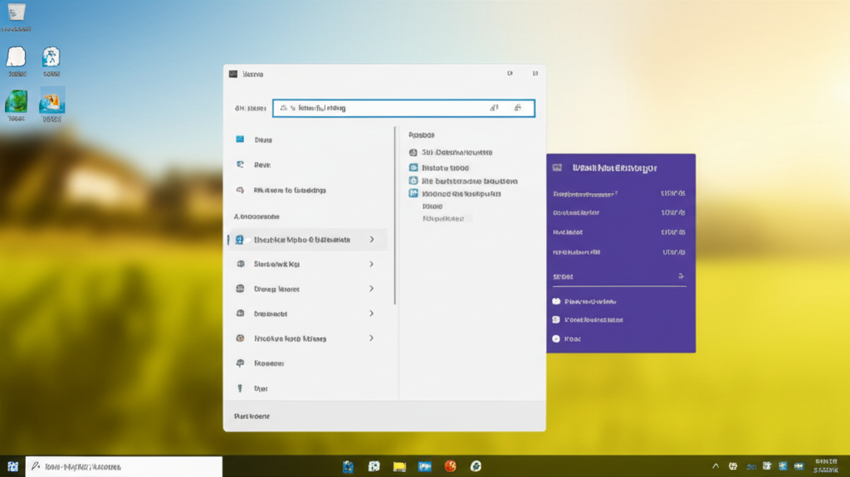Toggle the middle bottom option in purple panel
The height and width of the screenshot is (477, 850).
point(556,319)
